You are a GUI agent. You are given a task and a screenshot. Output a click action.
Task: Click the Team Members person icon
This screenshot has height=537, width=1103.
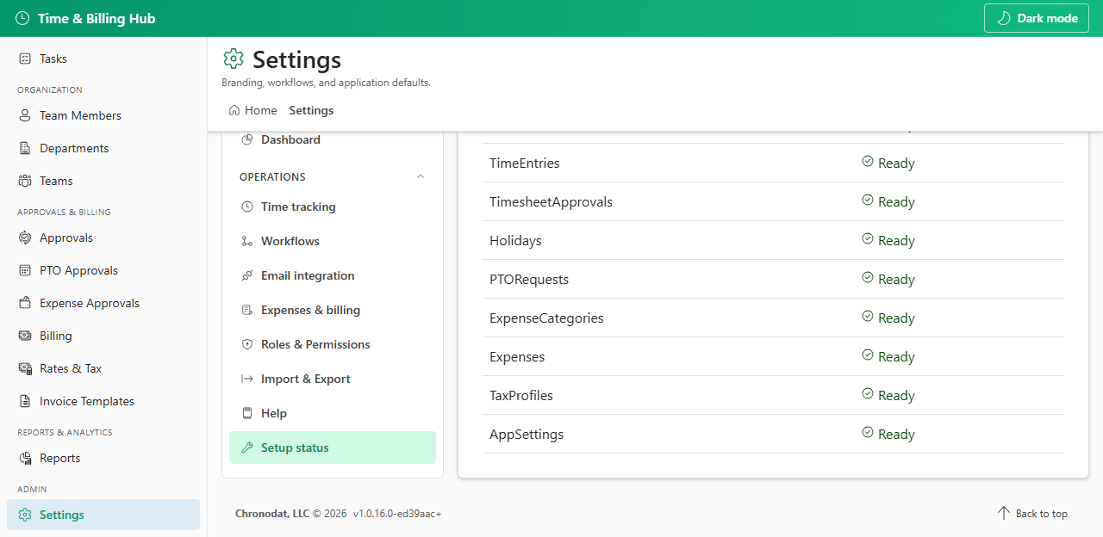click(25, 115)
